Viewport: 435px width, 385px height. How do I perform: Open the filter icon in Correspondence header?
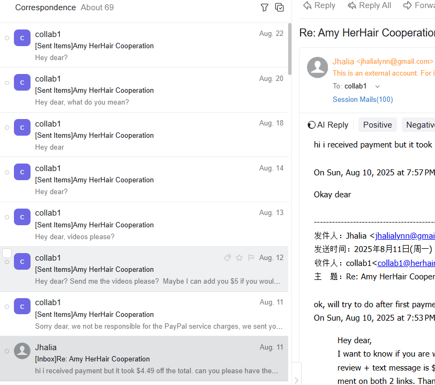coord(264,8)
